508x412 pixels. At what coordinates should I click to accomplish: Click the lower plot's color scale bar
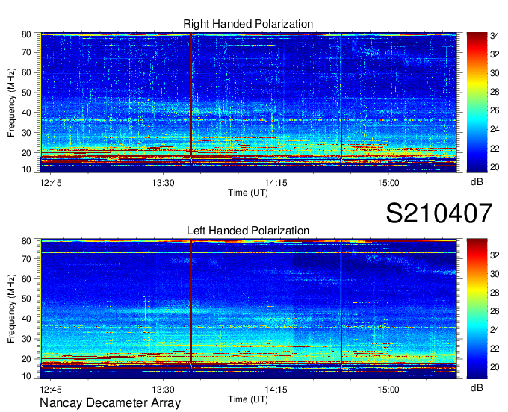point(477,309)
